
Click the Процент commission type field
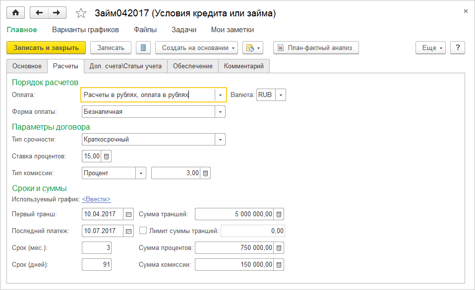[109, 173]
